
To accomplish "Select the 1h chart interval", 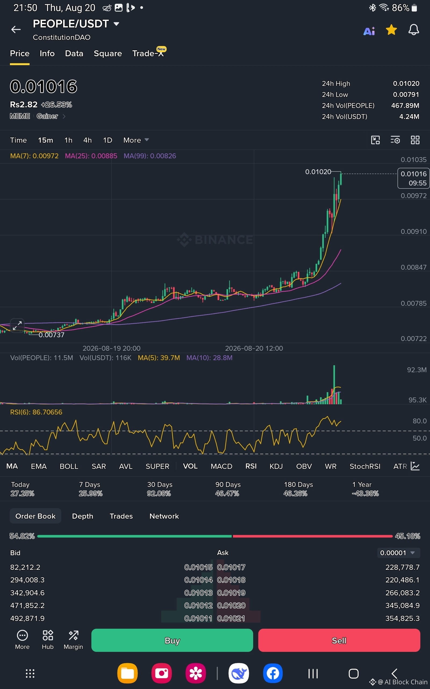I will 68,140.
